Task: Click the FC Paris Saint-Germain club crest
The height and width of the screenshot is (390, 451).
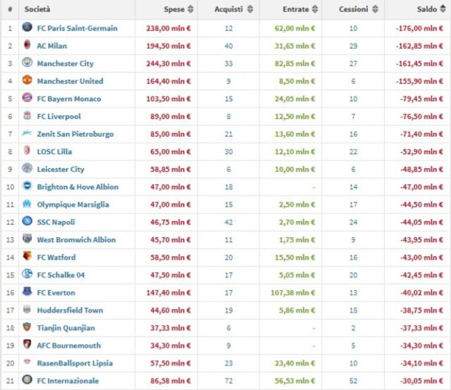Action: [x=27, y=27]
